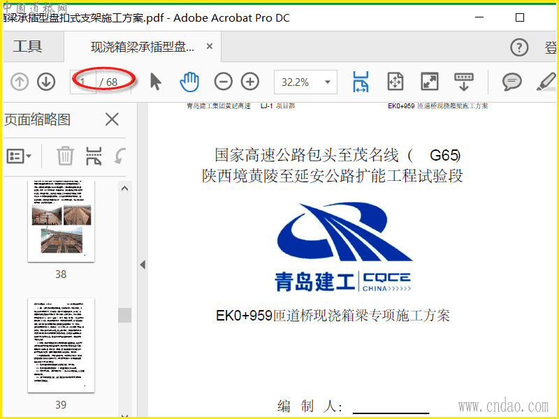Close the 现浇箱梁承插型盘 document tab
This screenshot has height=419, width=559.
click(210, 46)
